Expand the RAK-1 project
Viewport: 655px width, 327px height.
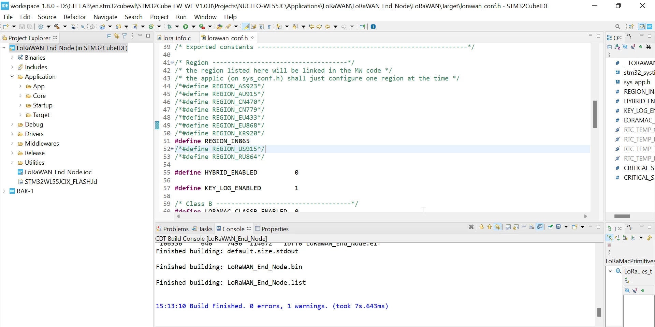click(4, 191)
